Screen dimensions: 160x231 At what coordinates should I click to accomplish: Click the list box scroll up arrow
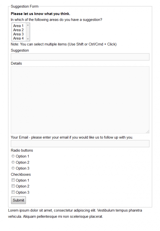[28, 25]
